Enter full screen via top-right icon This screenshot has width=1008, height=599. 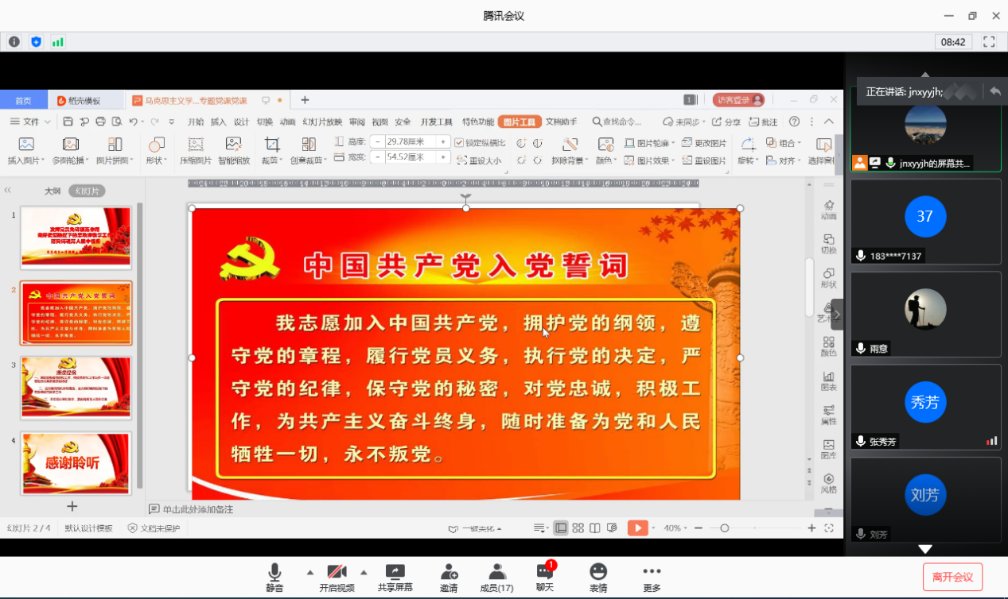(x=989, y=42)
